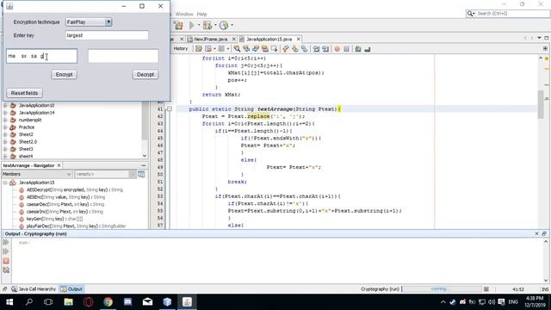This screenshot has height=310, width=551.
Task: Open the Profile Project dropdown arrow
Action: (232, 25)
